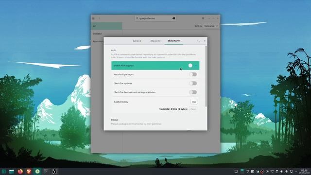Toggle the Keep built packages switch

(x=193, y=74)
